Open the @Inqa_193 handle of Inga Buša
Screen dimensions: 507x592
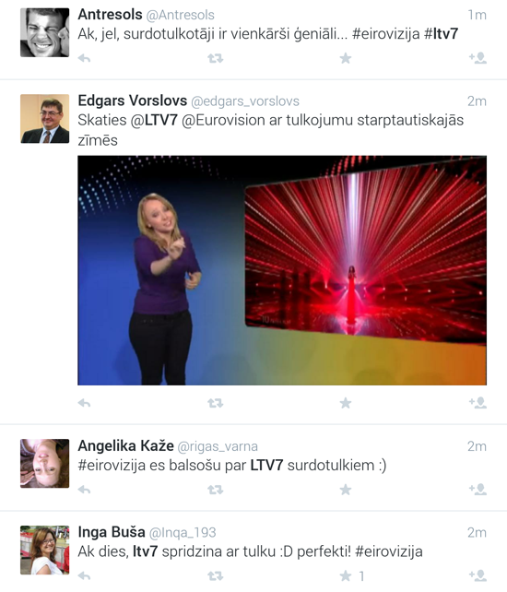coord(183,533)
